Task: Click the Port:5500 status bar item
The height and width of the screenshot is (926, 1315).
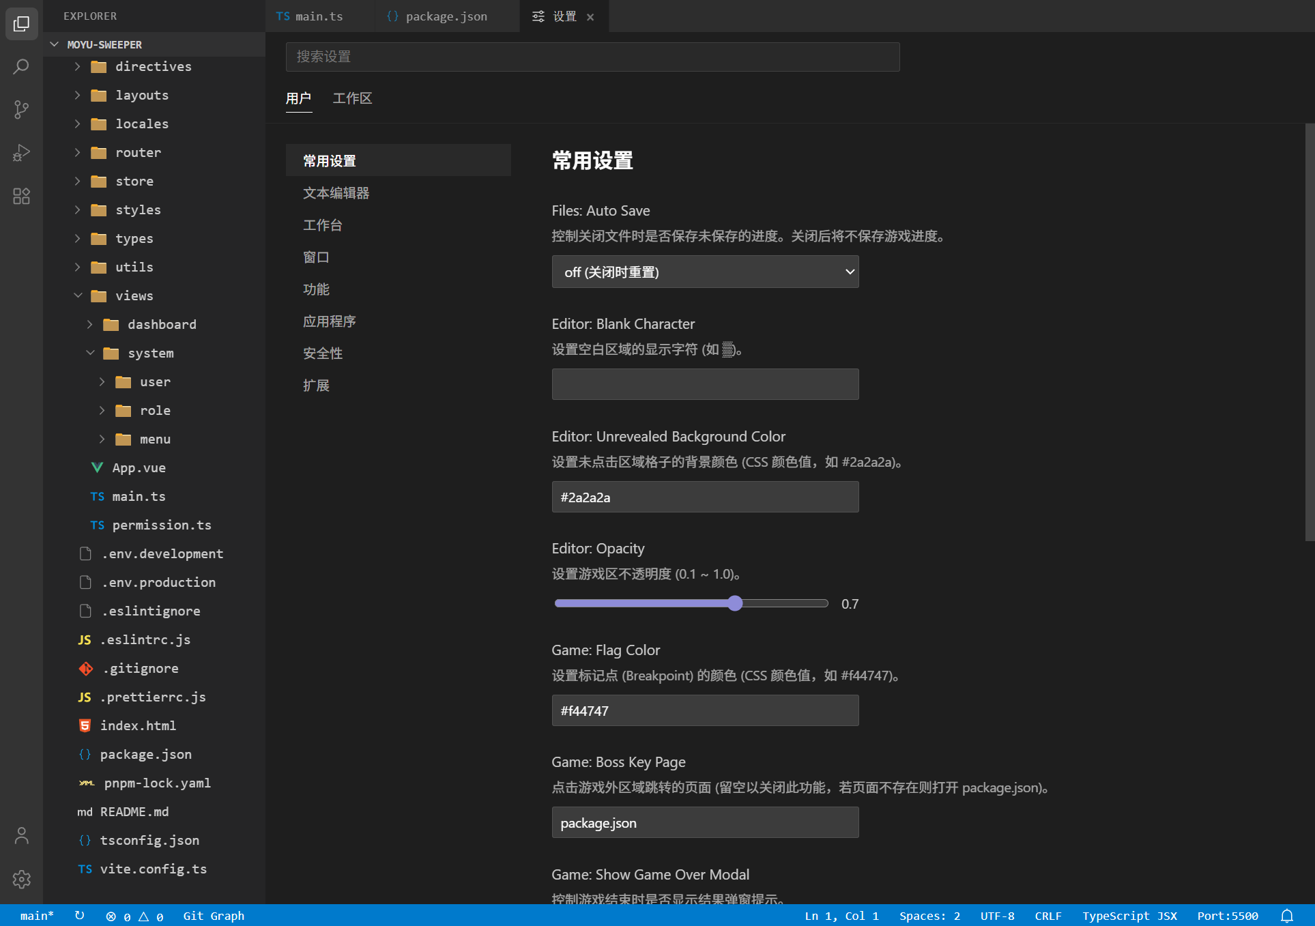Action: [1227, 916]
